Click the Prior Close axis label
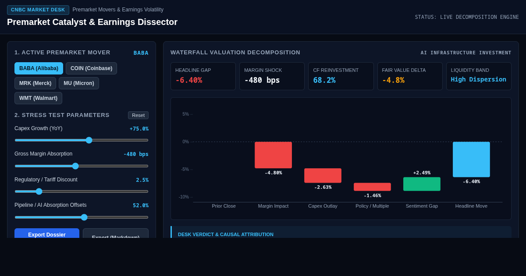Viewport: 526px width, 276px height. click(x=224, y=206)
